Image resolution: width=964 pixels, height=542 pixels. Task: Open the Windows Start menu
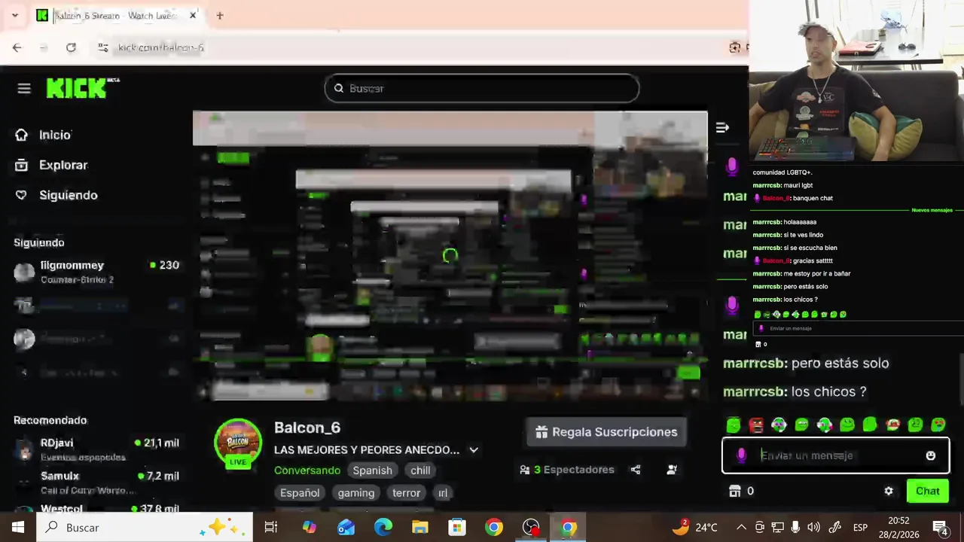pyautogui.click(x=18, y=528)
